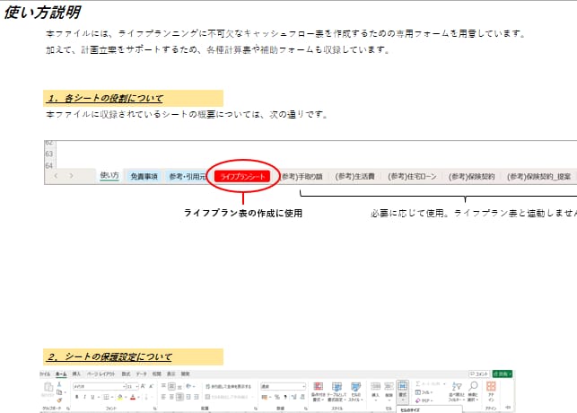
Task: Click the percent style icon
Action: click(277, 397)
